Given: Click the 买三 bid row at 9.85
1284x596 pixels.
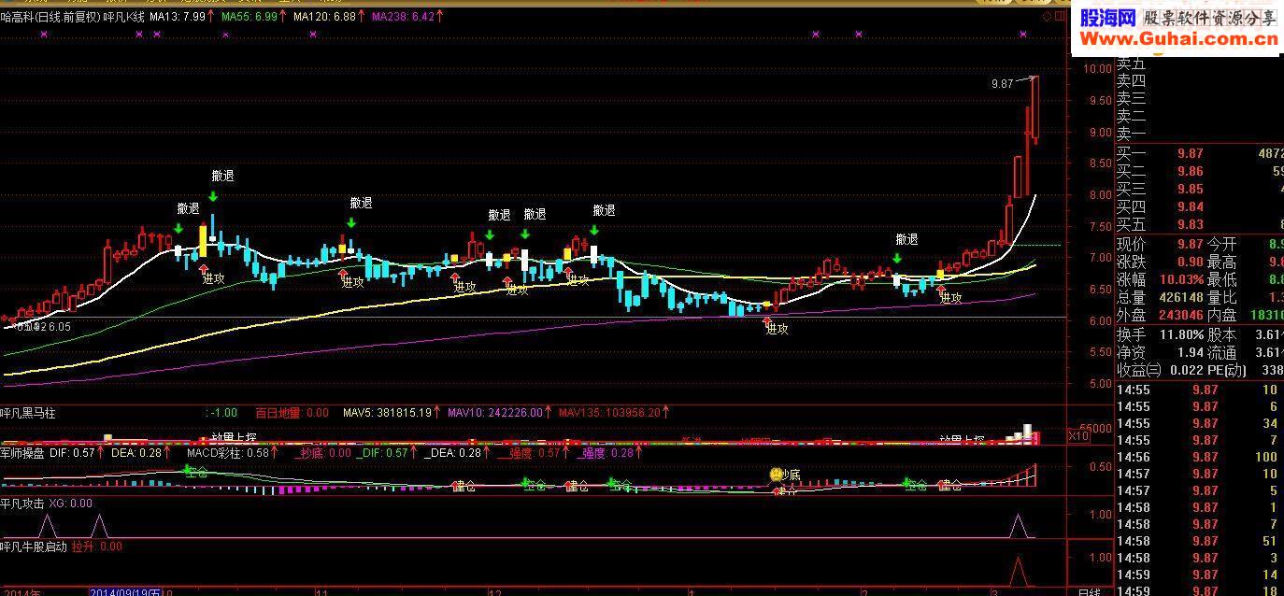Looking at the screenshot, I should pyautogui.click(x=1200, y=189).
